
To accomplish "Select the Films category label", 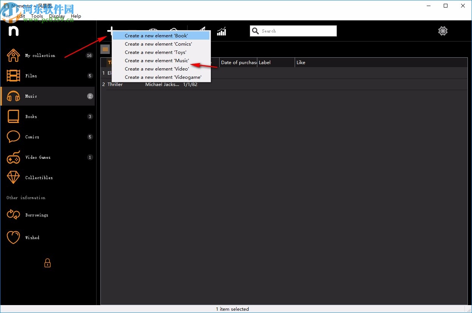I will [x=31, y=76].
